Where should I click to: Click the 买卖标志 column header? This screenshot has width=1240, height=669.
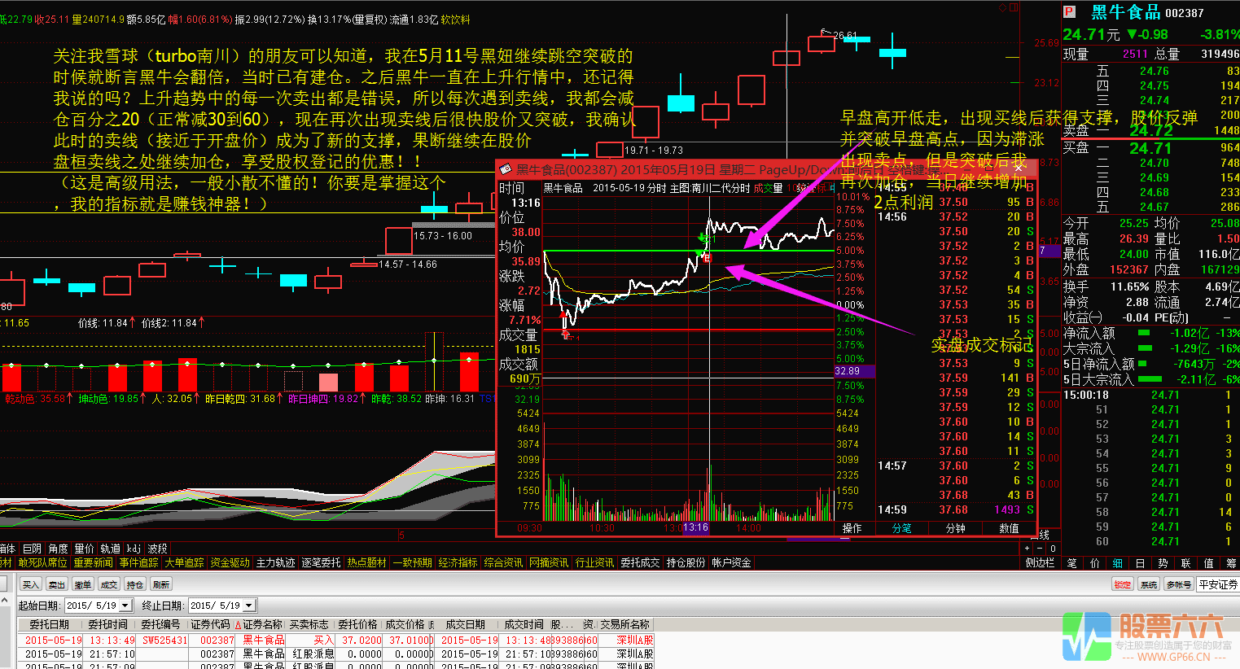coord(309,624)
